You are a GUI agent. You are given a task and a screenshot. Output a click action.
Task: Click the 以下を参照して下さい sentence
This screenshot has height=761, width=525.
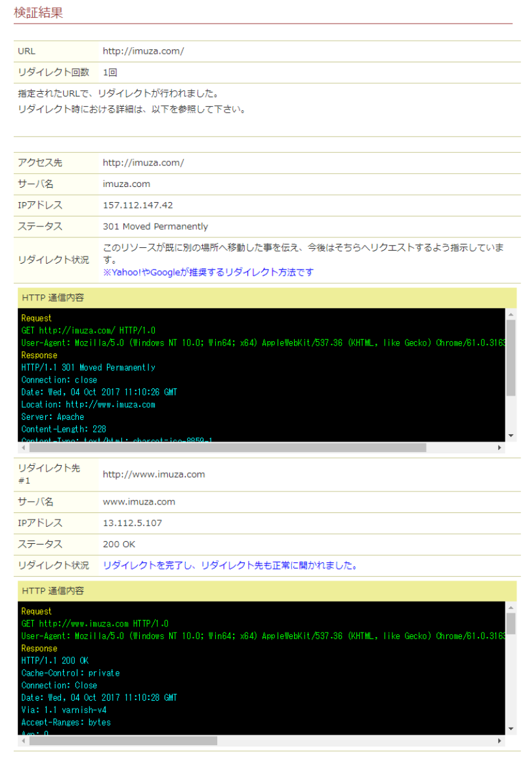pos(199,109)
